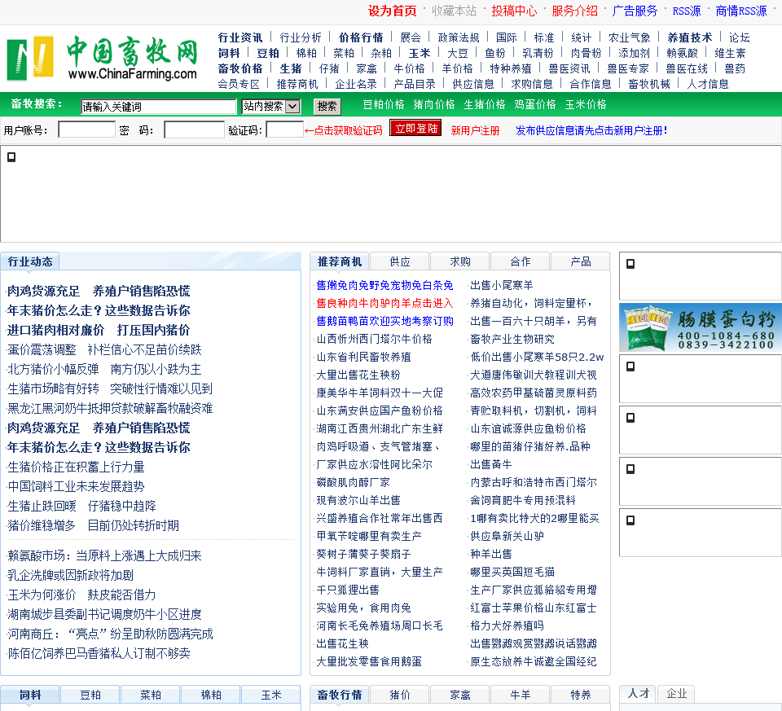Switch to the 供应 tab

[399, 261]
